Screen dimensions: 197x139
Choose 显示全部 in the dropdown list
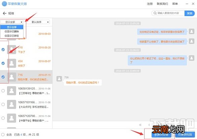click(x=12, y=27)
